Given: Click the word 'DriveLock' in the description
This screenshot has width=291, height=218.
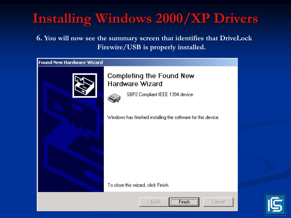Looking at the screenshot, I should tap(236, 38).
